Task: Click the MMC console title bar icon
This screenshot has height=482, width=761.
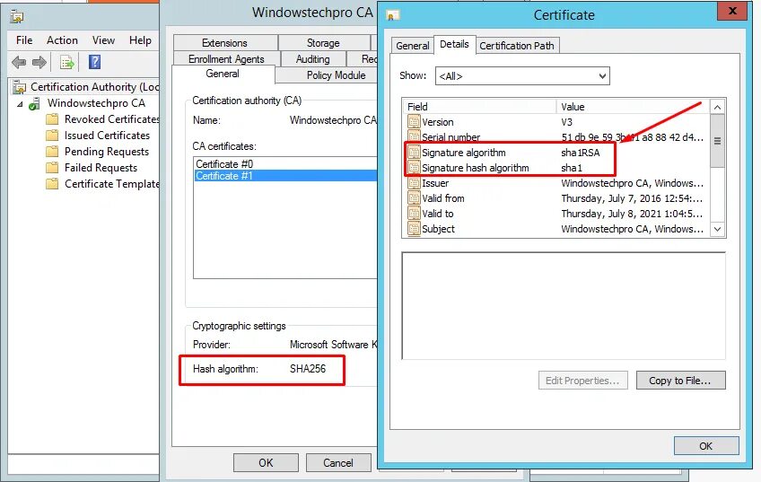Action: tap(17, 17)
